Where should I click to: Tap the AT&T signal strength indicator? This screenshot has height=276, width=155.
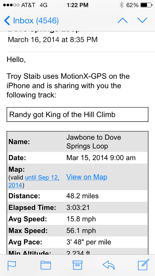click(11, 5)
